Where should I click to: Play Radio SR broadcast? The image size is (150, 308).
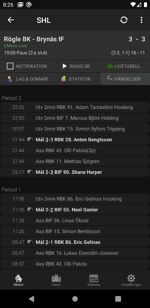[x=76, y=66]
